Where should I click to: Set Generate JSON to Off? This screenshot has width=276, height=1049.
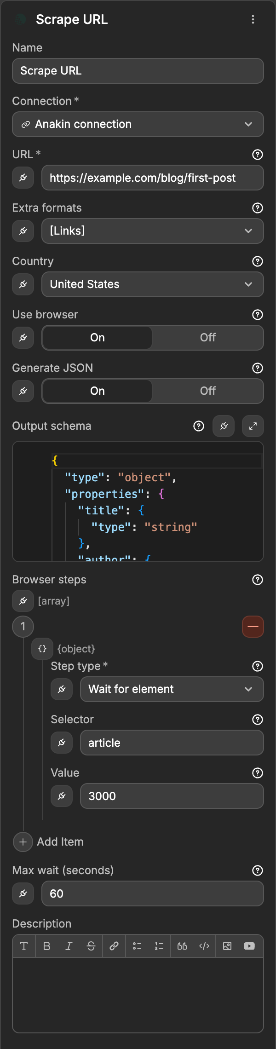[208, 391]
